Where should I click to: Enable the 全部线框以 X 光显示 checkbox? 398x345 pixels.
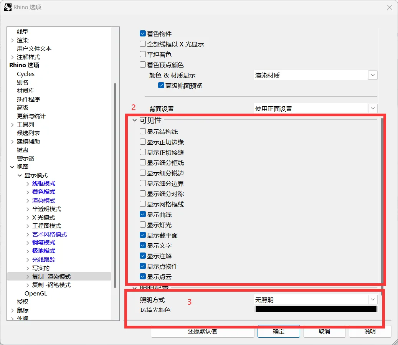pos(143,44)
